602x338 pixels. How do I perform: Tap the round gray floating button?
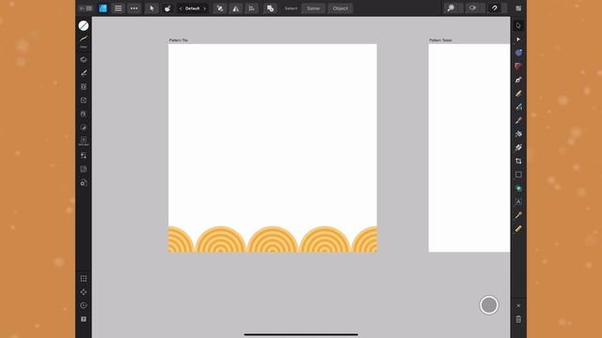[489, 305]
